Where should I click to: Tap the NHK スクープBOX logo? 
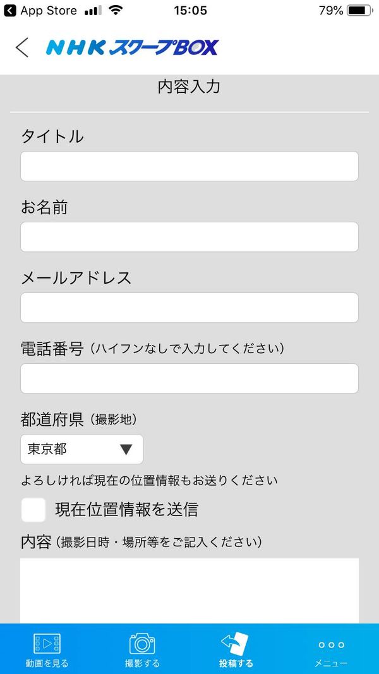(133, 47)
